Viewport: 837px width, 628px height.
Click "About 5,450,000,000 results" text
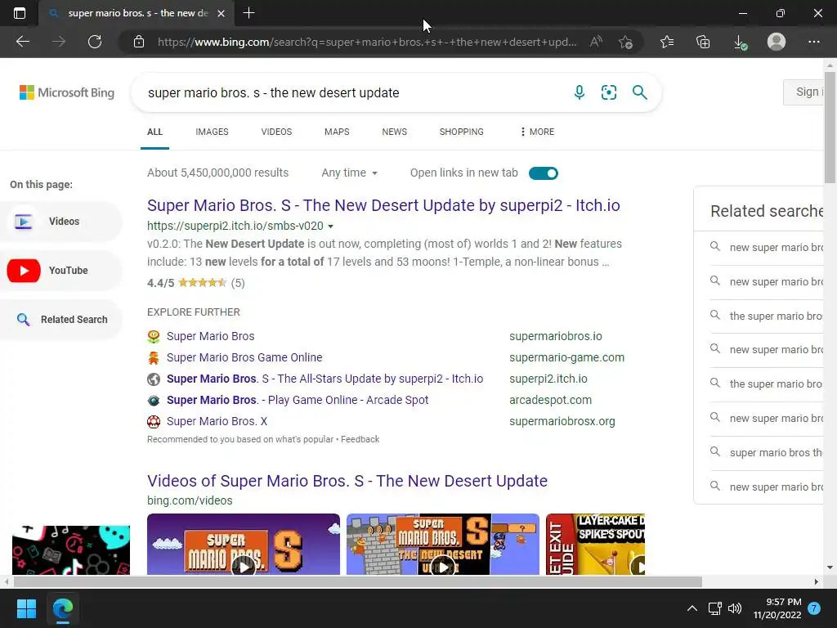217,173
